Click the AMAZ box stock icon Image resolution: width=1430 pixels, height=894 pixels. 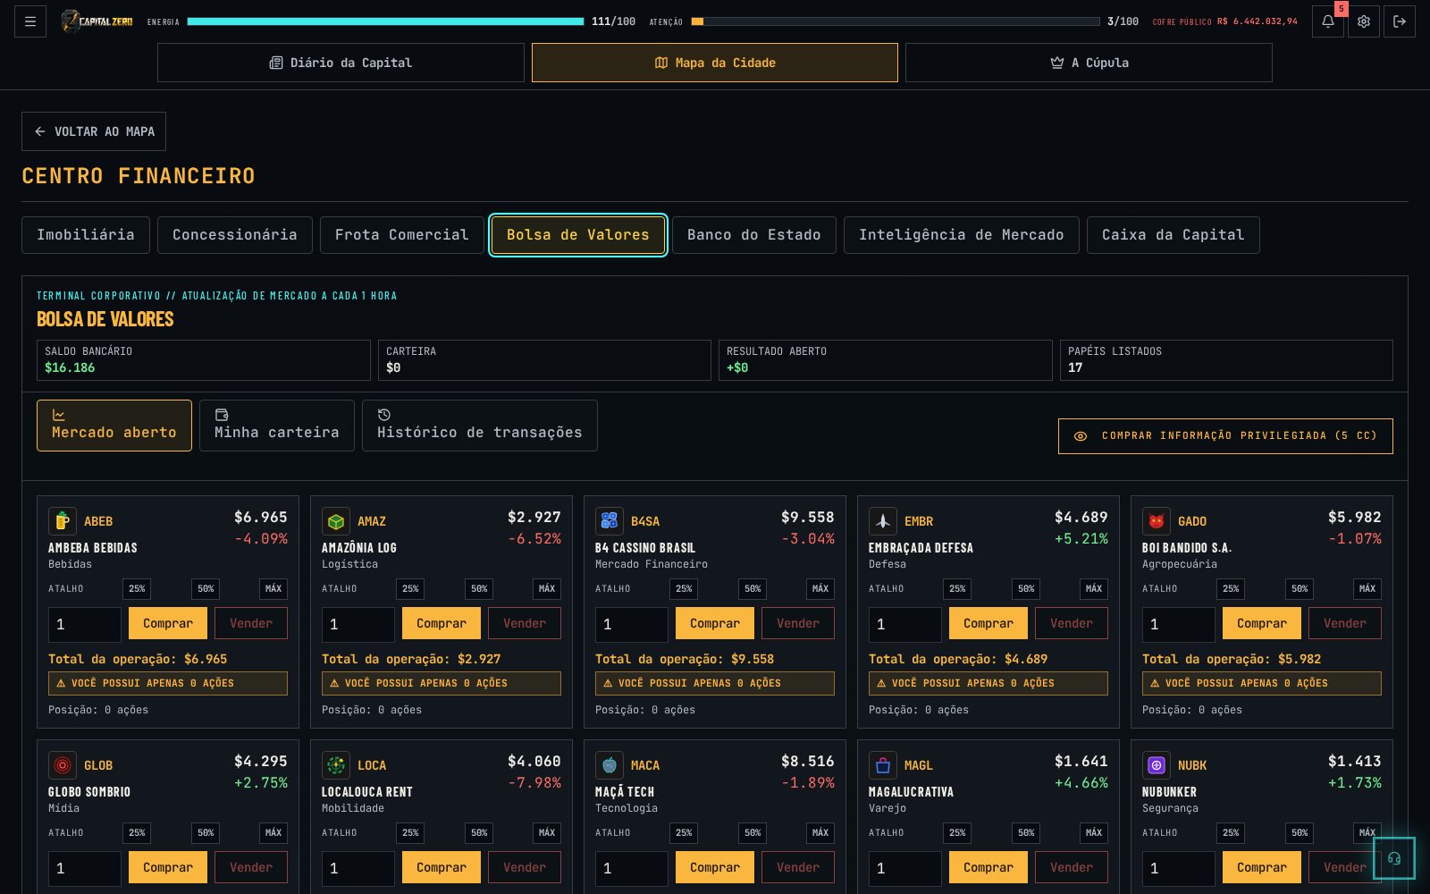point(336,521)
